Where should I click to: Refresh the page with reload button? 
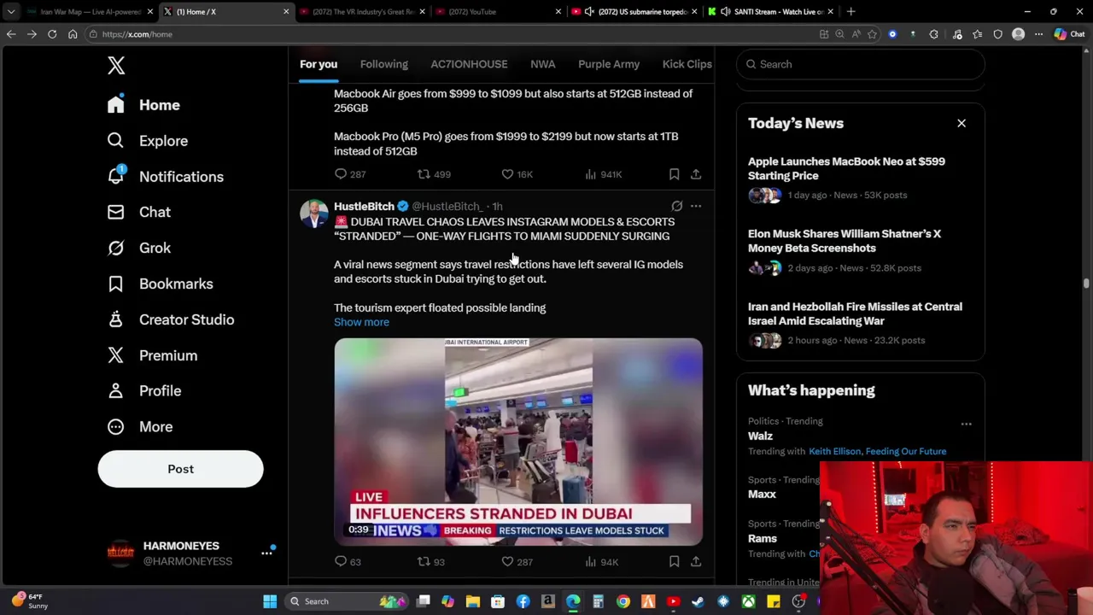[52, 34]
